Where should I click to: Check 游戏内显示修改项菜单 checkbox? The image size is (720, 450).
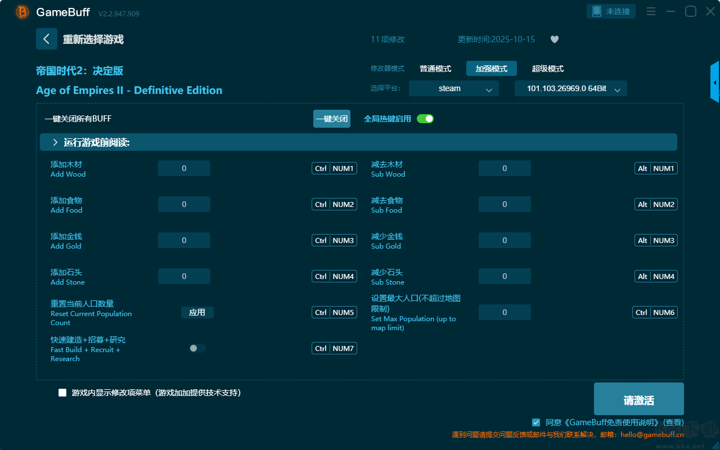pos(62,393)
